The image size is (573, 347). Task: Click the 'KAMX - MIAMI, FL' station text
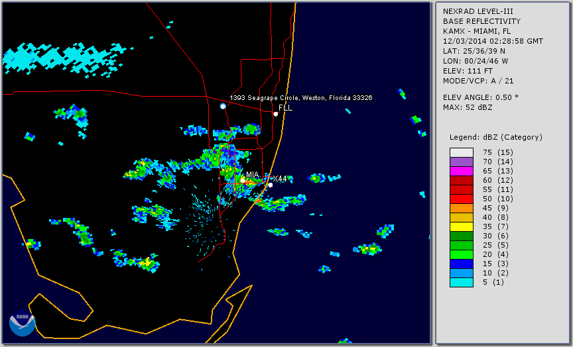tap(477, 31)
